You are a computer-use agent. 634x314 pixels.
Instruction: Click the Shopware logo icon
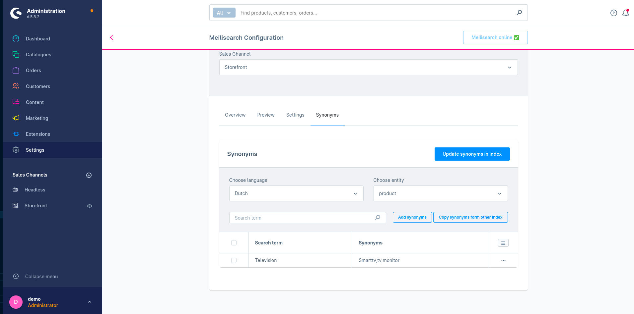(16, 13)
